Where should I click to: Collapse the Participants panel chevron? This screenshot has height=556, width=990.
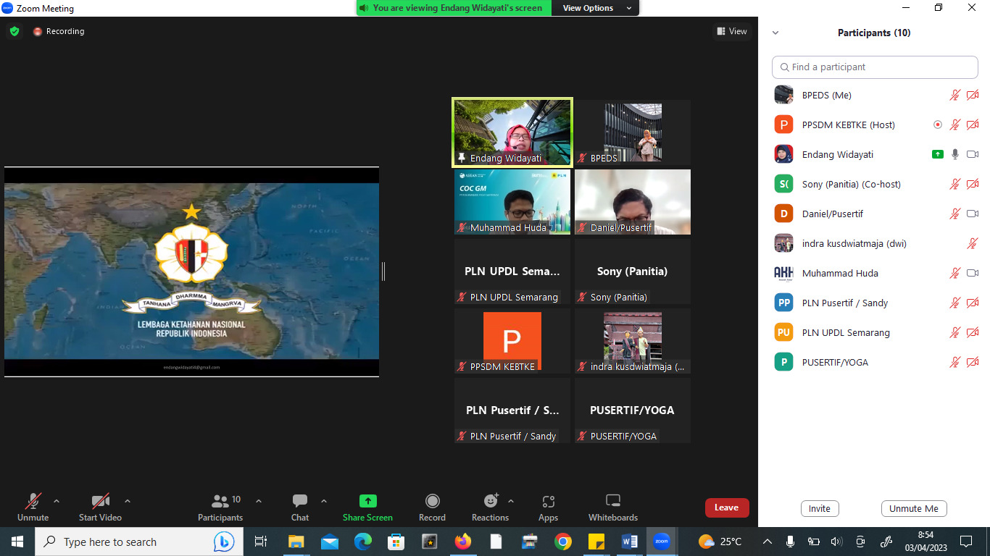click(775, 33)
